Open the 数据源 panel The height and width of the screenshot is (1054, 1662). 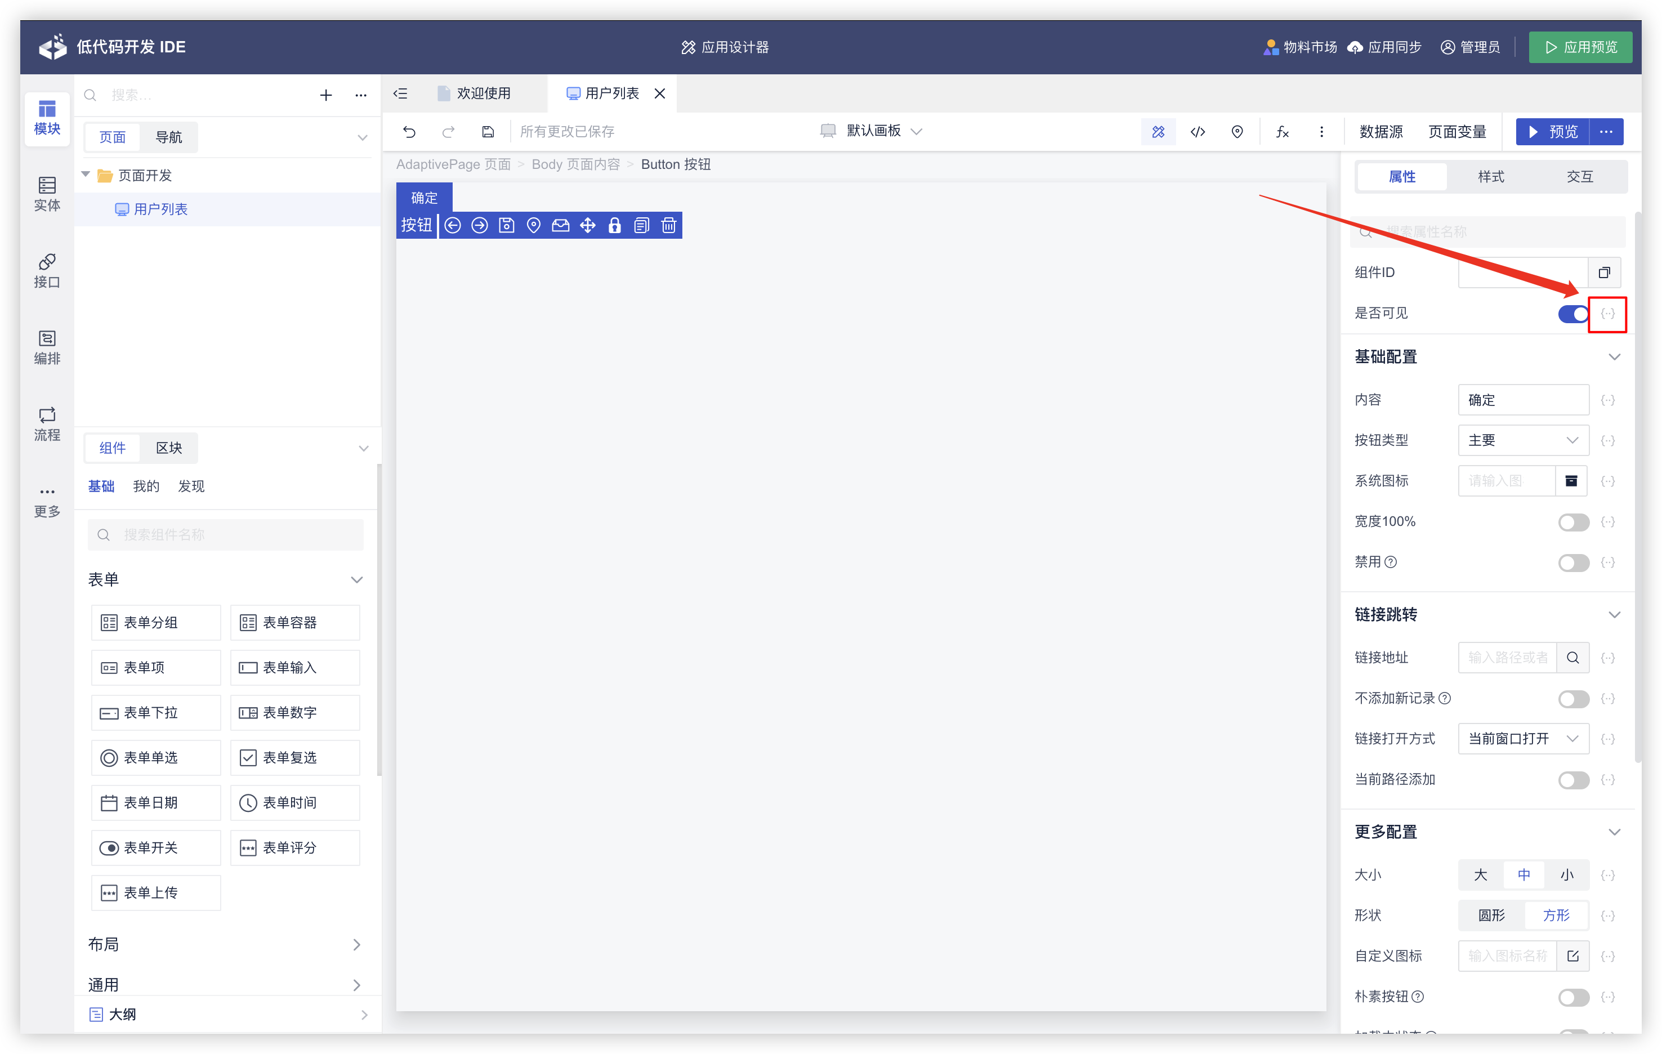click(x=1380, y=131)
